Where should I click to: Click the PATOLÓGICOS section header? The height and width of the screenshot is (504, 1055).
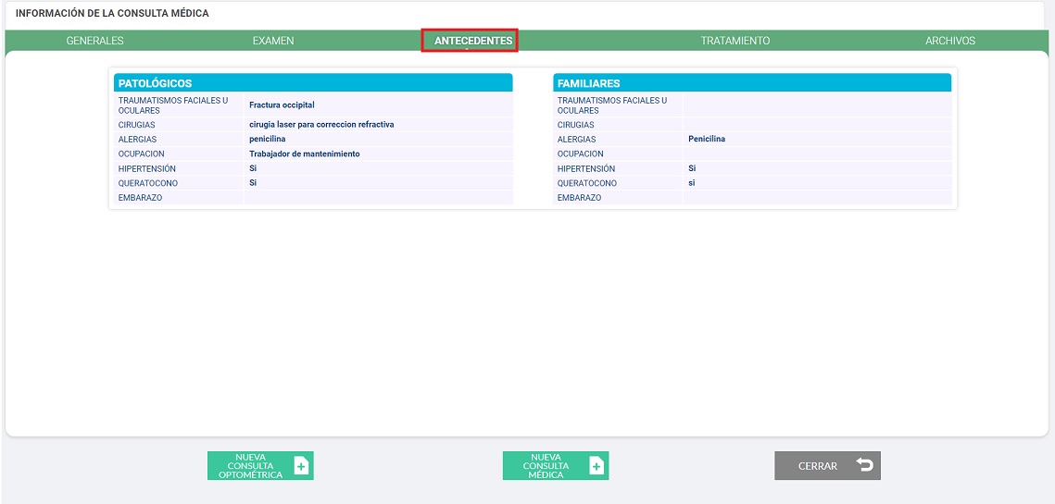coord(314,83)
